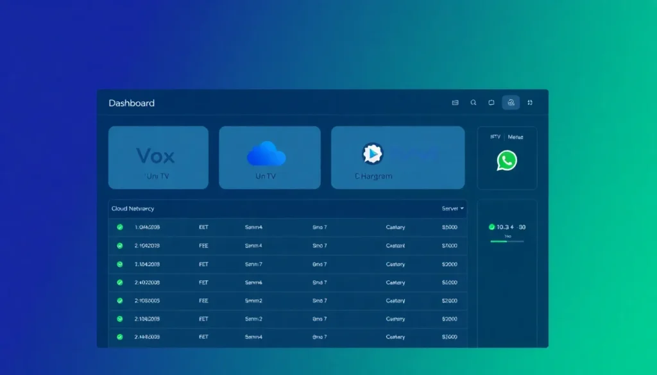The width and height of the screenshot is (657, 375).
Task: Click the Server dropdown arrow
Action: [462, 208]
